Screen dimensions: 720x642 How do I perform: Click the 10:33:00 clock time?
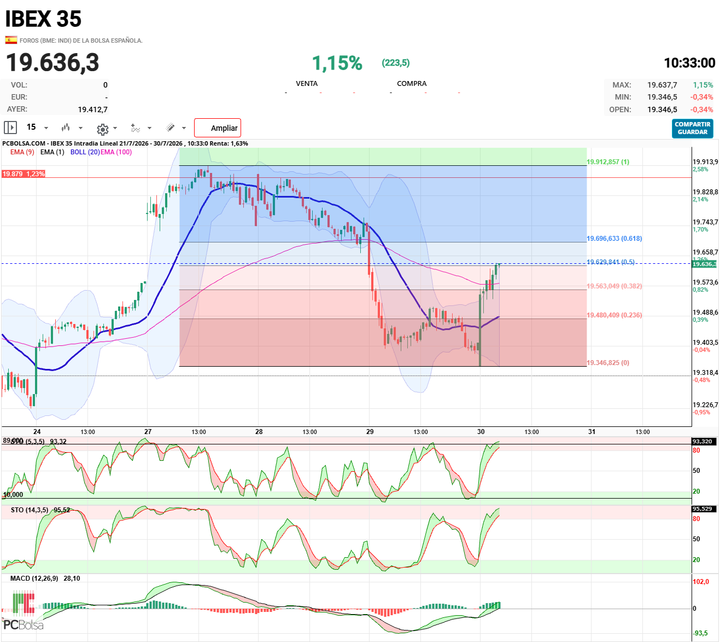689,63
